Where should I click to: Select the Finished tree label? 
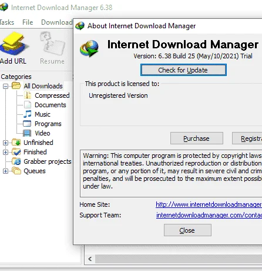[x=35, y=152]
